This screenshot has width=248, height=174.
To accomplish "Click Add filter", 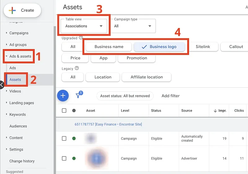I will [x=170, y=96].
